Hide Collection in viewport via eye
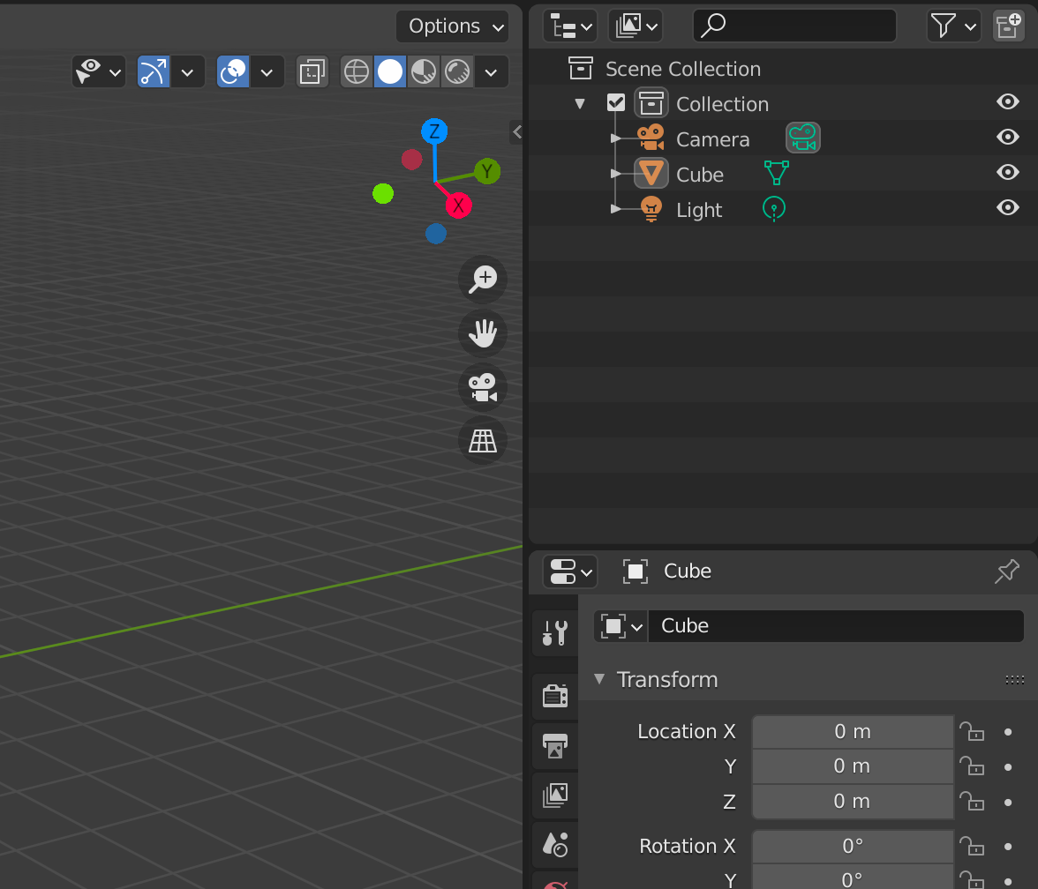This screenshot has height=889, width=1038. point(1008,102)
